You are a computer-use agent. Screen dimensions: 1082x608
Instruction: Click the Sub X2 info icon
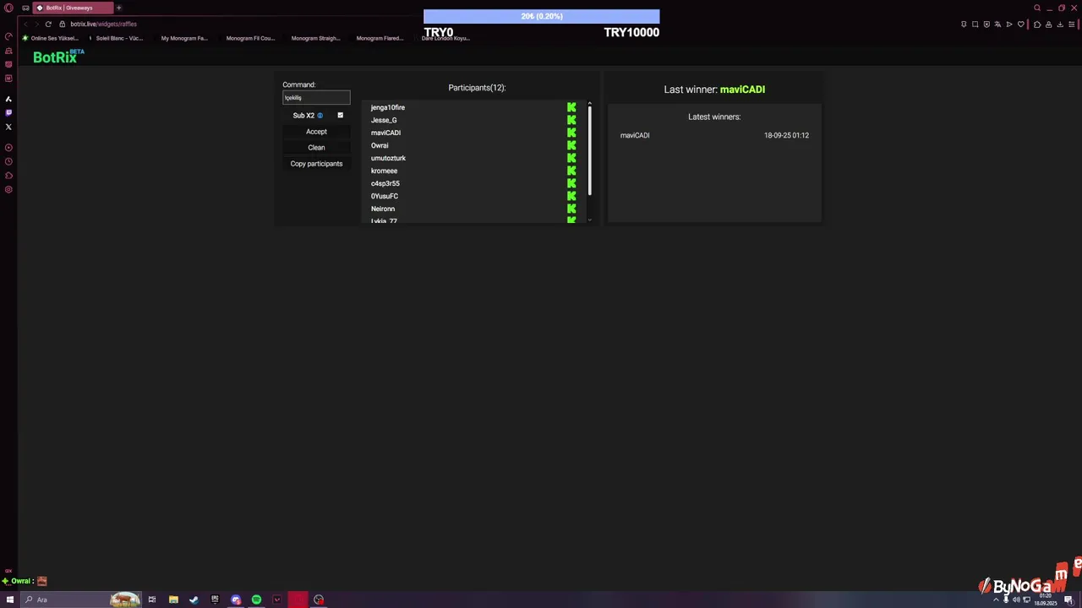tap(320, 116)
